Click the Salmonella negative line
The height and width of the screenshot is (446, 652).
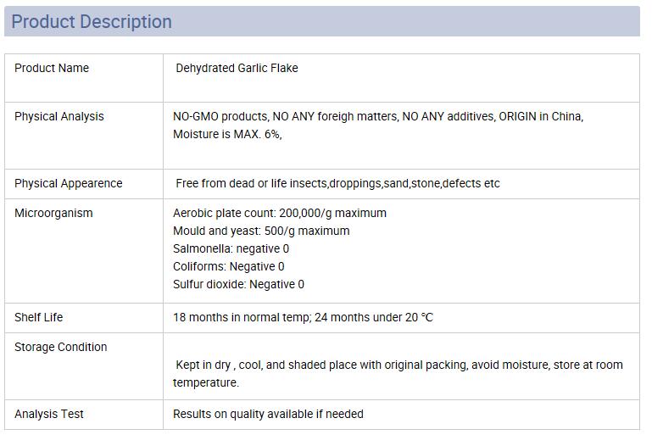pos(231,249)
